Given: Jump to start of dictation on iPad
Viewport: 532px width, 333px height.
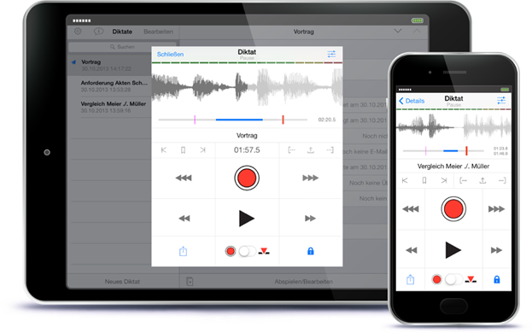Looking at the screenshot, I should pos(164,150).
